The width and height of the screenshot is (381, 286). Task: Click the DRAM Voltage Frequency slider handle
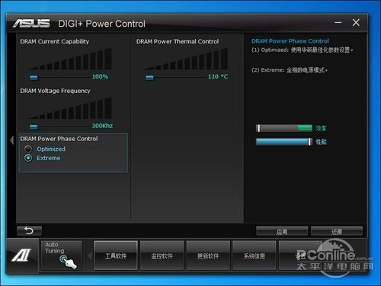[34, 127]
